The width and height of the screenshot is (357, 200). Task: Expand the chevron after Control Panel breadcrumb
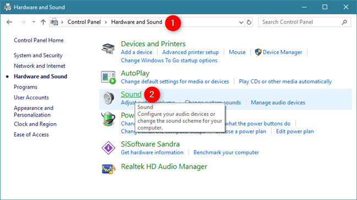pyautogui.click(x=106, y=22)
